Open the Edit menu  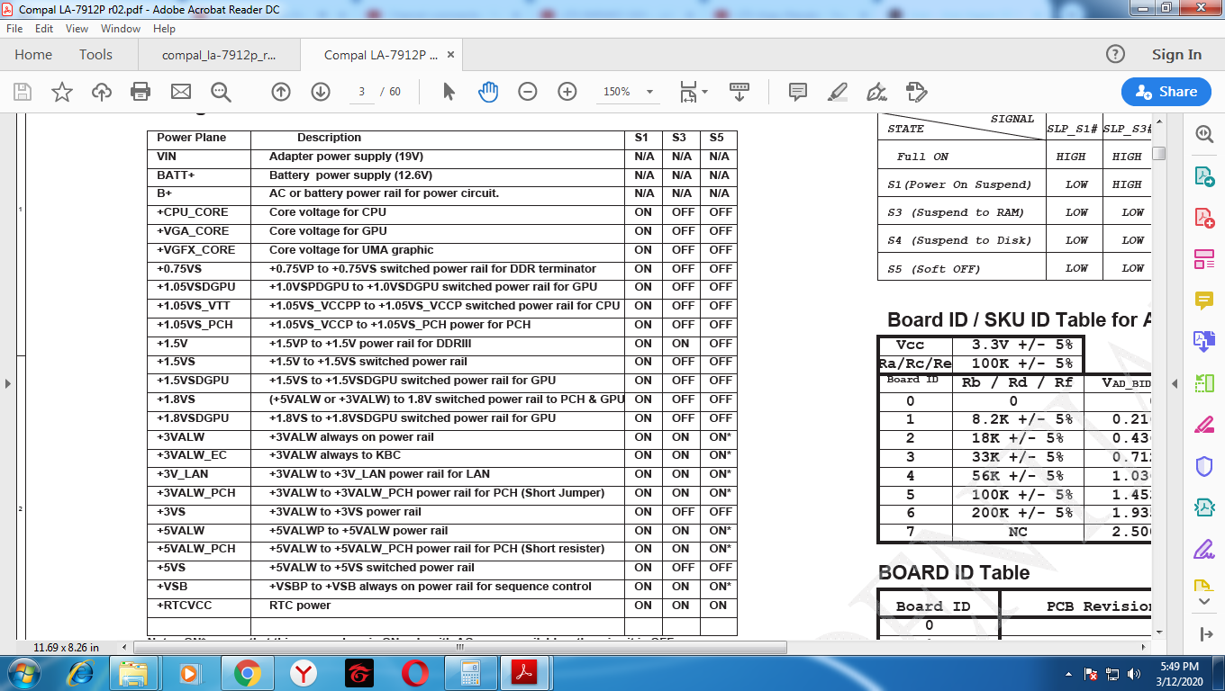44,29
